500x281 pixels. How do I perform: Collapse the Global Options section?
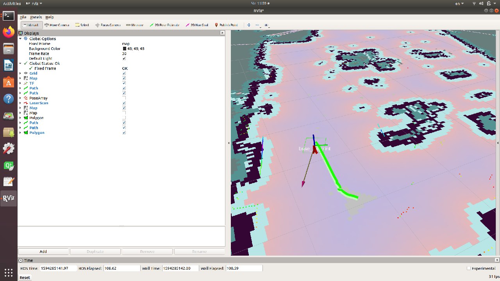[20, 39]
